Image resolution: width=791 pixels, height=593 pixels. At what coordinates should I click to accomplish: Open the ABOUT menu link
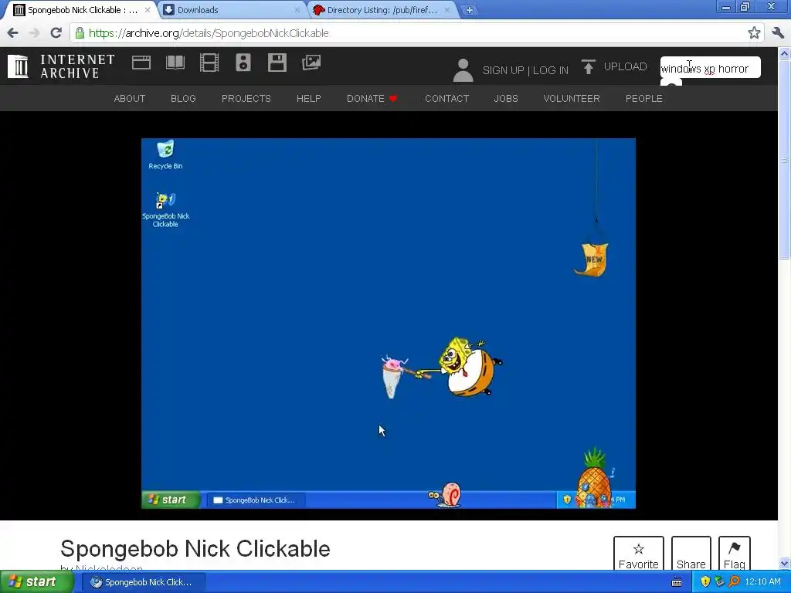pos(130,98)
